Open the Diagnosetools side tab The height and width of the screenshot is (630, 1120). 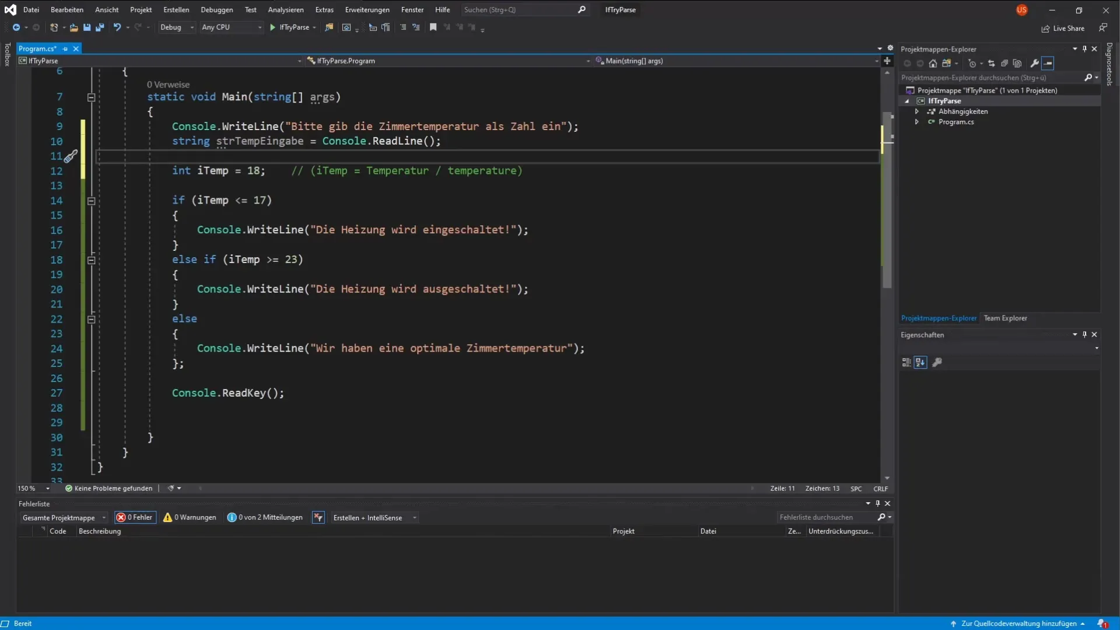[x=1109, y=64]
